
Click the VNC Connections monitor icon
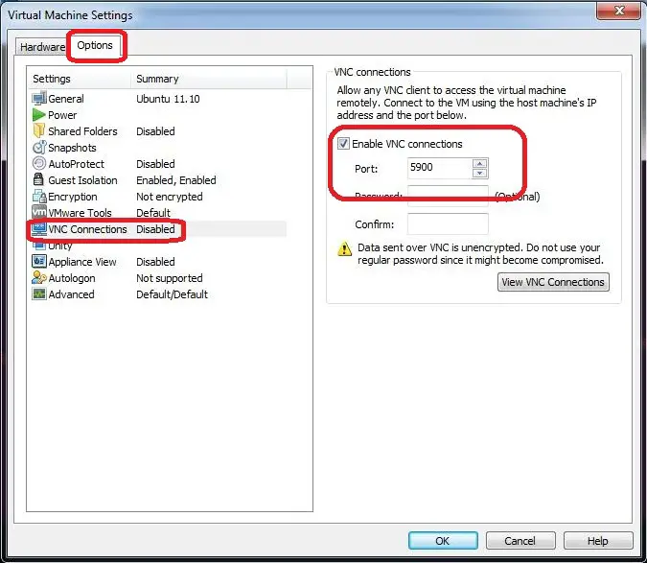click(x=39, y=228)
